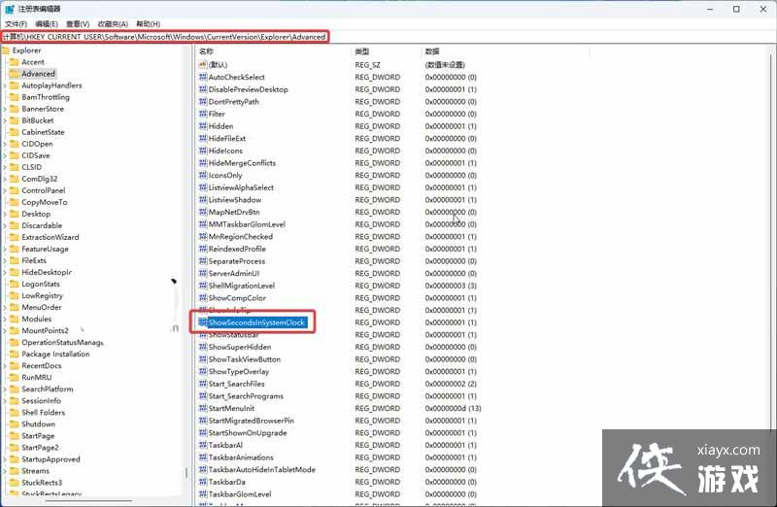Select the FileExts key
Screen dimensions: 777x507
34,260
